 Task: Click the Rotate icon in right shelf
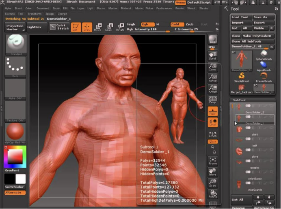pyautogui.click(x=213, y=194)
